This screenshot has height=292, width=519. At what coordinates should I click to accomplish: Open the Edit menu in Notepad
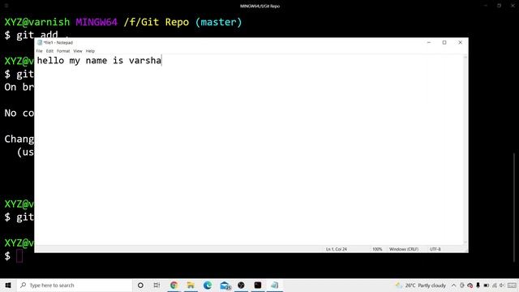coord(49,51)
